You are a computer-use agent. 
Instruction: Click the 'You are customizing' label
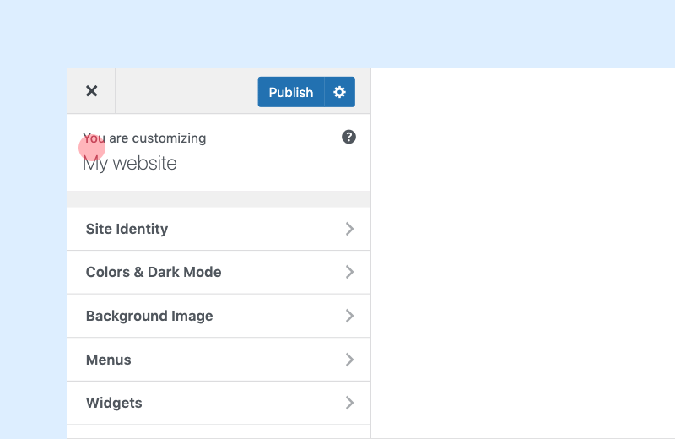(144, 138)
